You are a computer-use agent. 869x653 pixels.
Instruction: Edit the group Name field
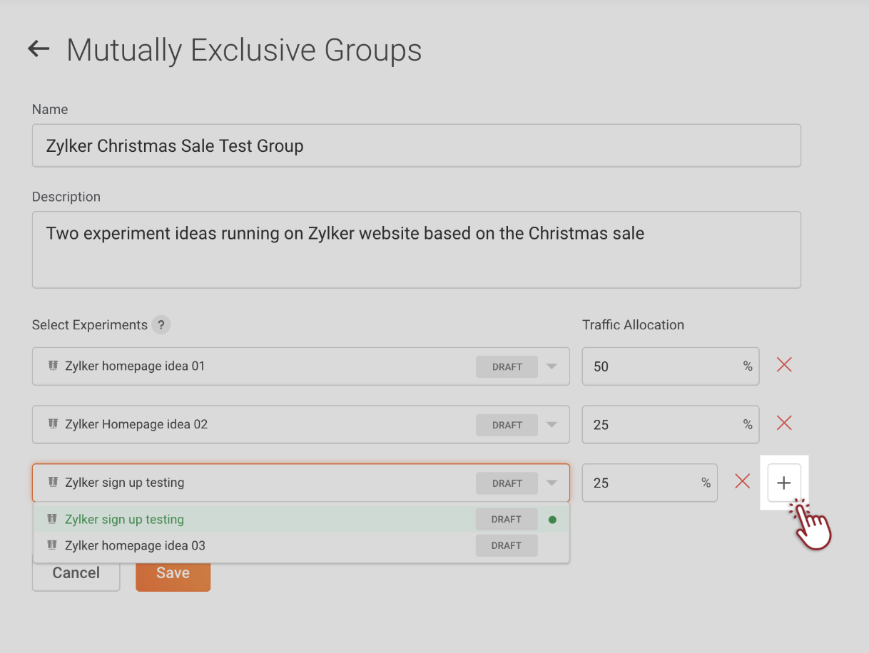coord(416,146)
